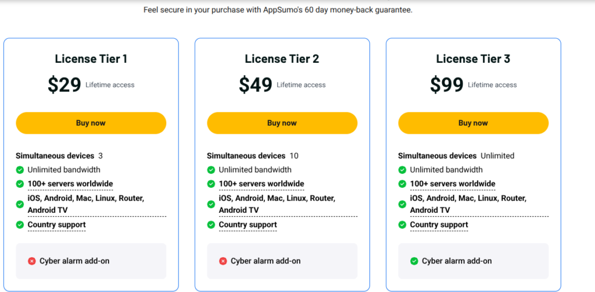
Task: Click red X icon in Tier 1 Cyber alarm
Action: [32, 261]
